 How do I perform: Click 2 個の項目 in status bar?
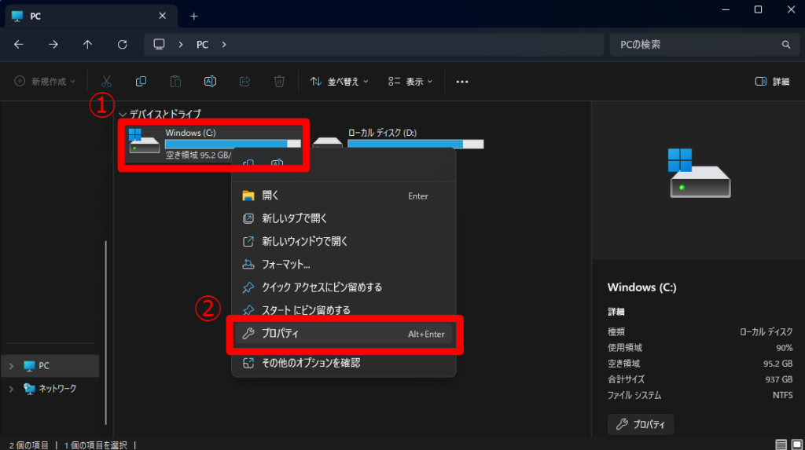tap(29, 445)
